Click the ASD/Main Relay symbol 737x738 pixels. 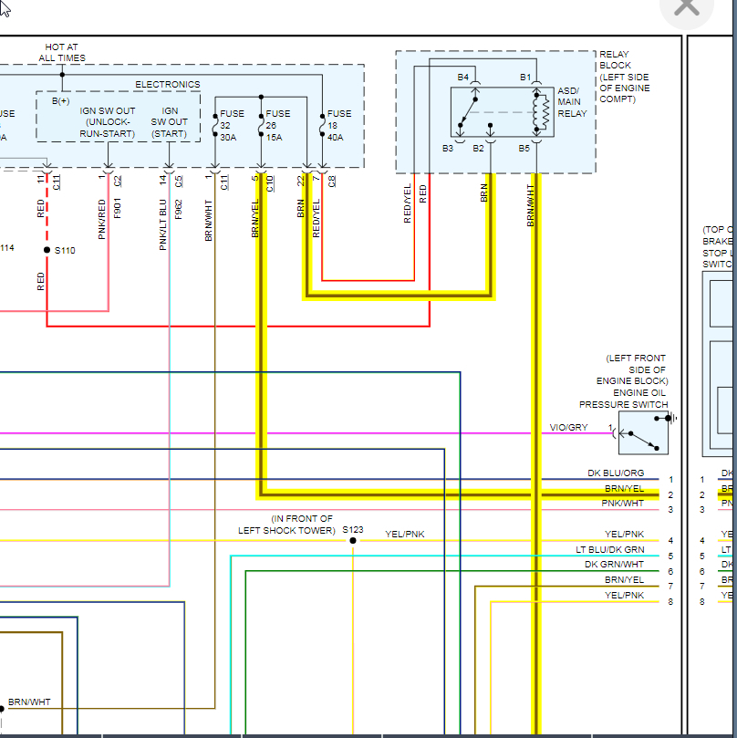(503, 112)
